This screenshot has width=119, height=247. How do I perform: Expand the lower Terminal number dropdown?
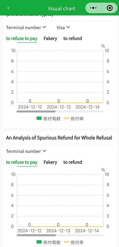click(26, 151)
